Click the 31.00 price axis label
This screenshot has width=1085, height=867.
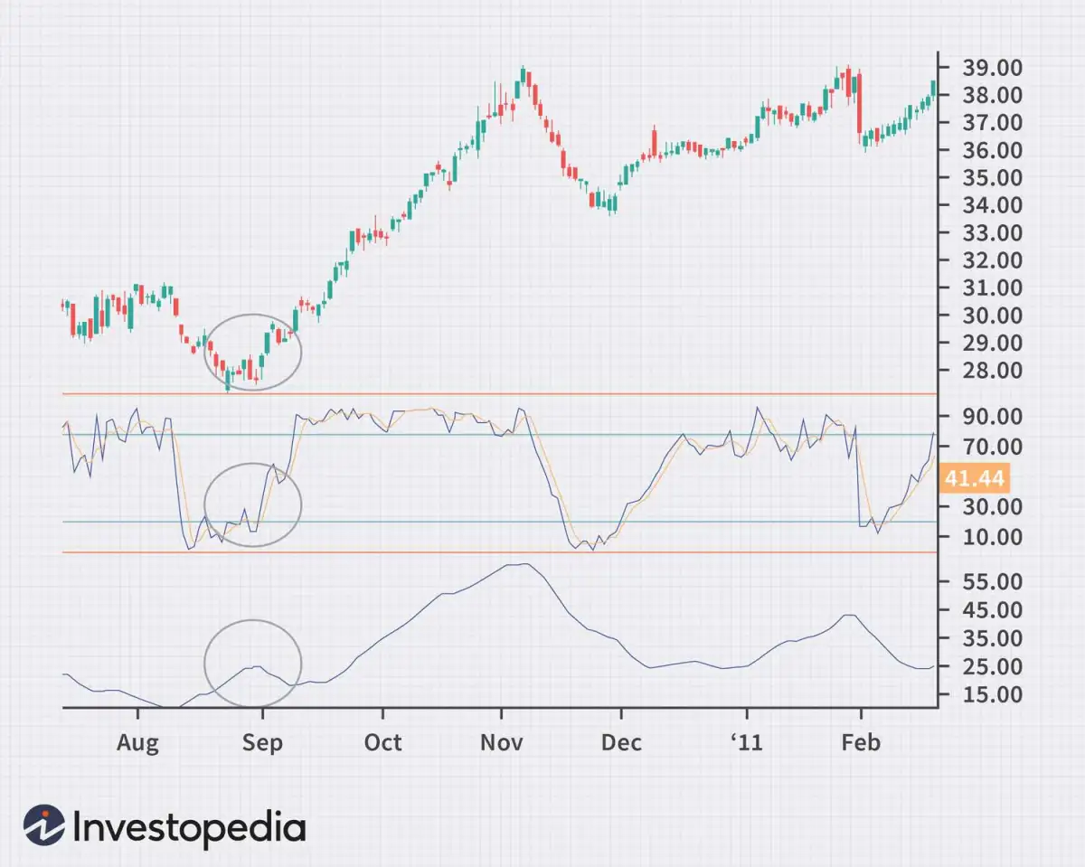click(992, 288)
